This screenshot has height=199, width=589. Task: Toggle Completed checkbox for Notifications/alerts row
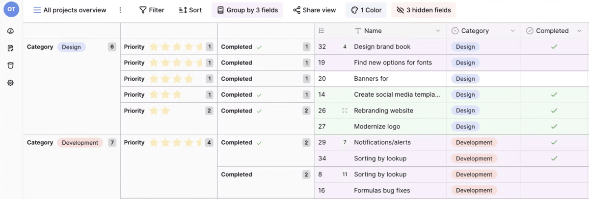pos(554,143)
